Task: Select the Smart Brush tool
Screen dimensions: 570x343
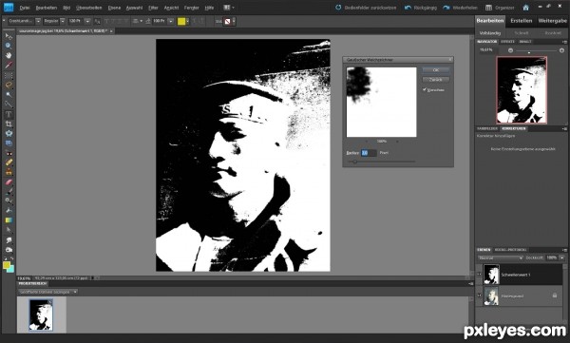Action: (x=9, y=200)
